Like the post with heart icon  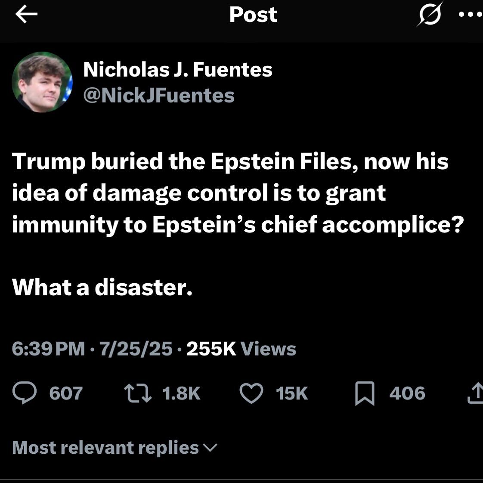(251, 393)
